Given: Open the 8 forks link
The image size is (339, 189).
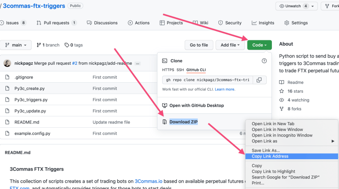Looking at the screenshot, I should [290, 109].
